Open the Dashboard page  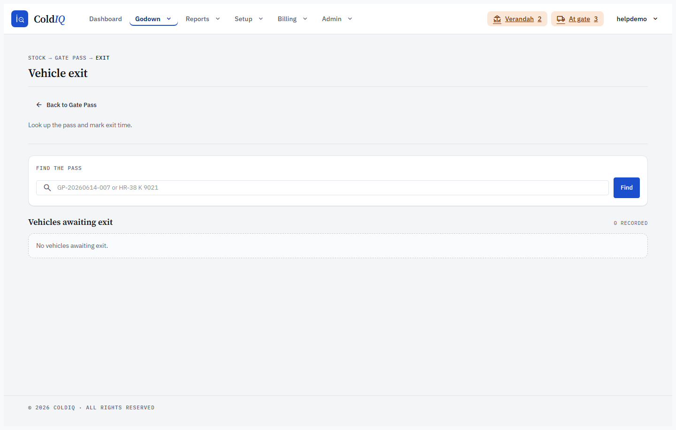106,19
